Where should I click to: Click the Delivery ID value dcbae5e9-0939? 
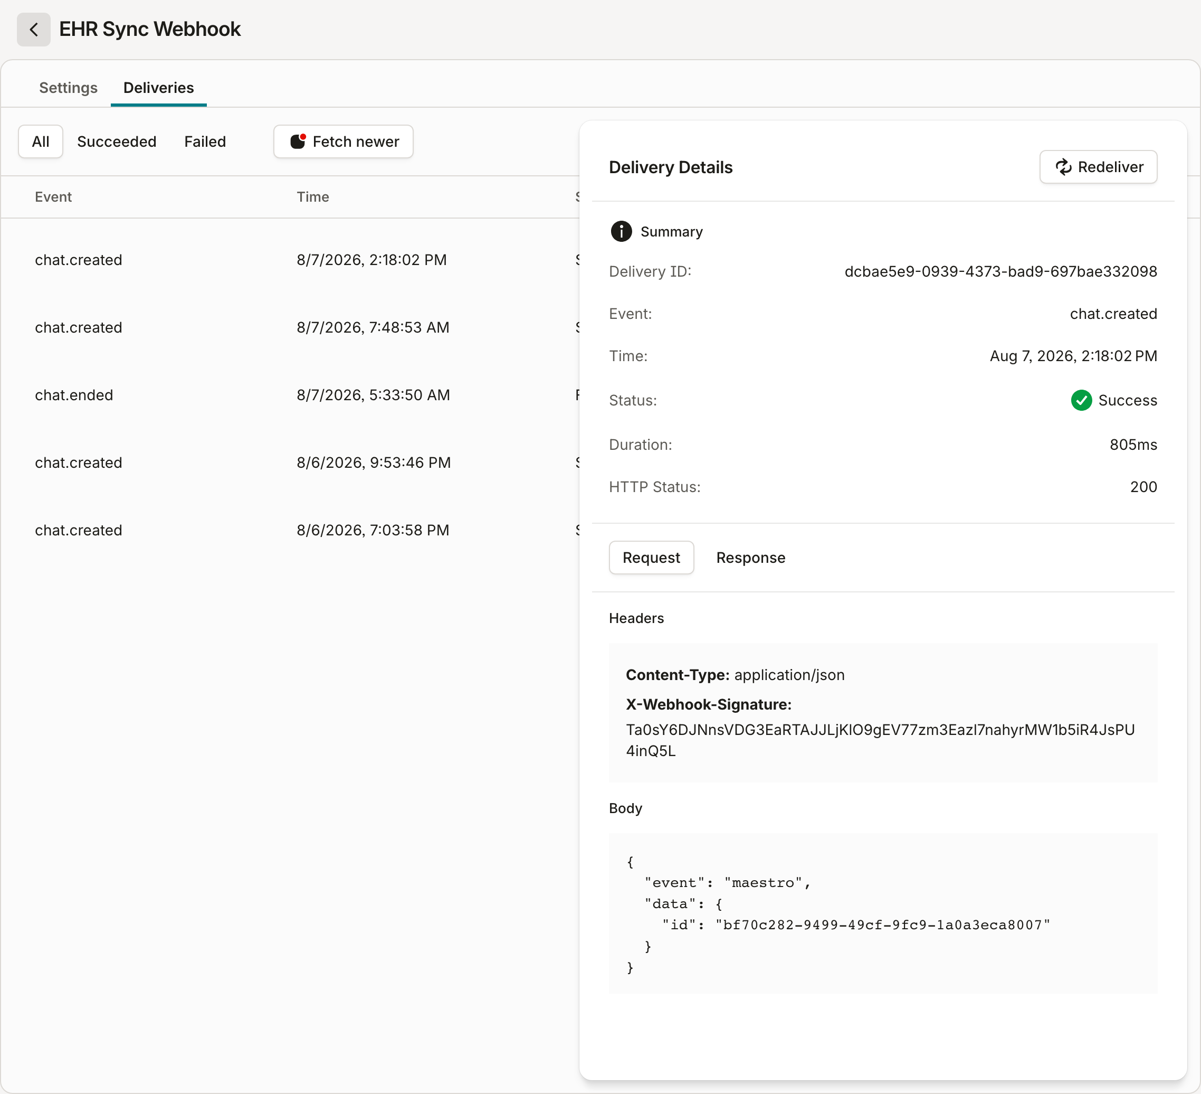pos(1000,271)
